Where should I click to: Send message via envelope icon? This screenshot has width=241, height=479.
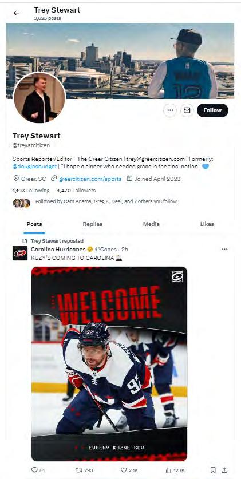tap(187, 110)
